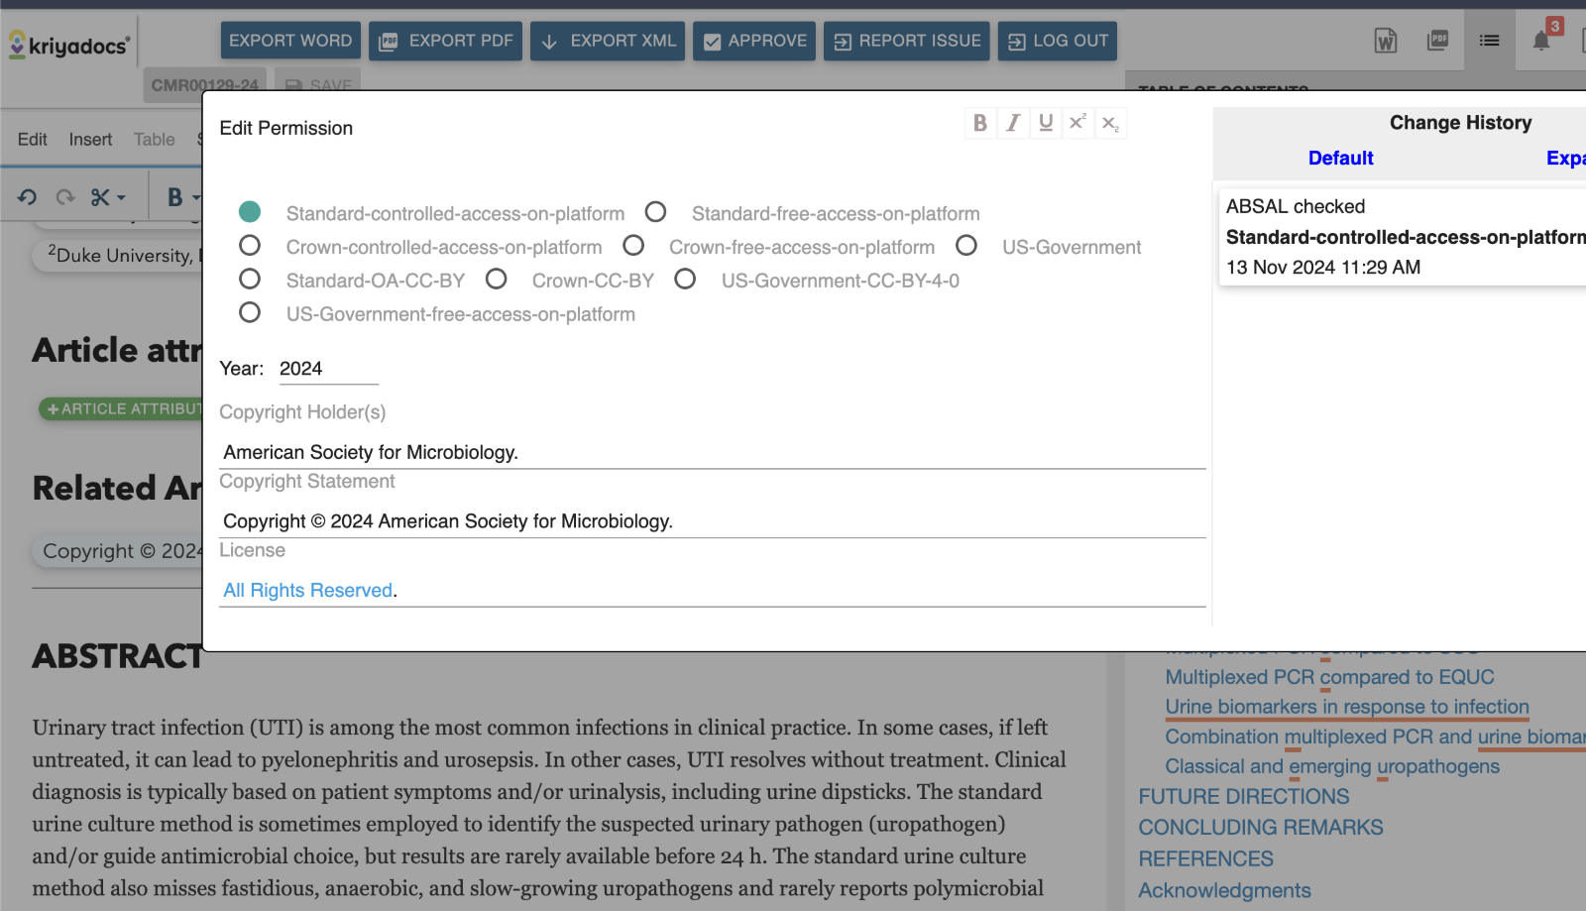Open the Edit menu

click(32, 140)
